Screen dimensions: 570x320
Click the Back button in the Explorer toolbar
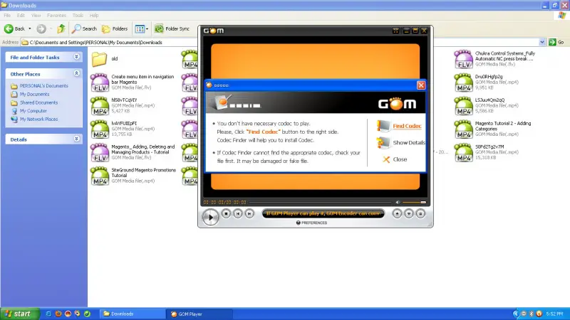[15, 28]
